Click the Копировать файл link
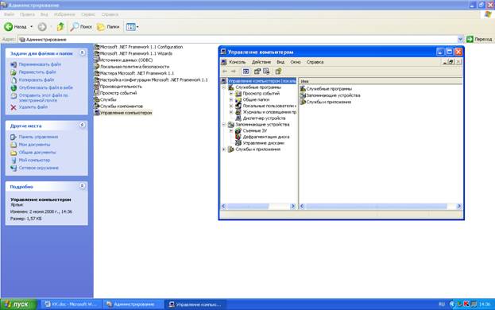The width and height of the screenshot is (495, 310). 37,79
